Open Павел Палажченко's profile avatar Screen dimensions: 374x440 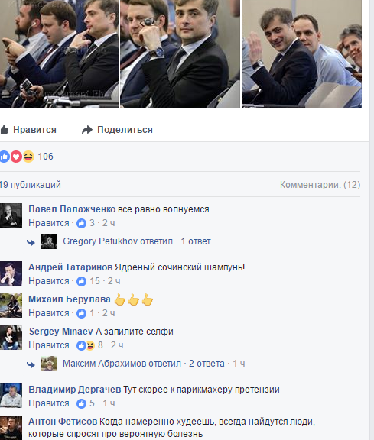pos(11,215)
